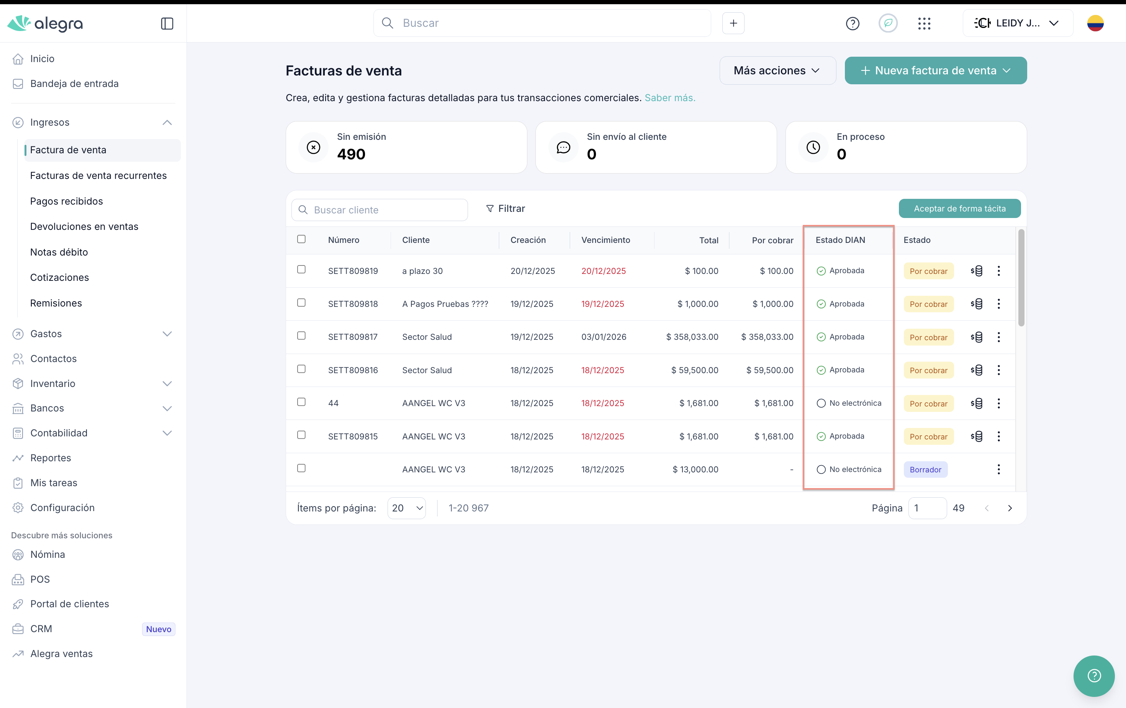Open the help question mark icon in top bar
This screenshot has width=1126, height=708.
tap(852, 23)
